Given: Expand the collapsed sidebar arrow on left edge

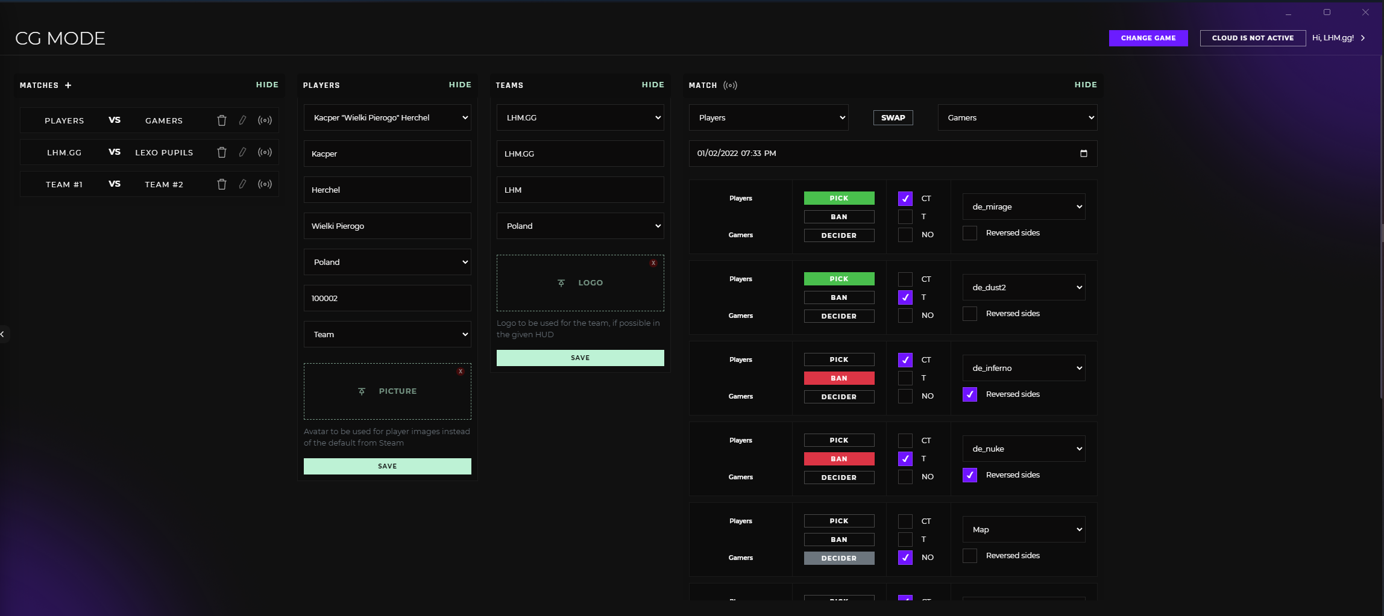Looking at the screenshot, I should [x=3, y=334].
